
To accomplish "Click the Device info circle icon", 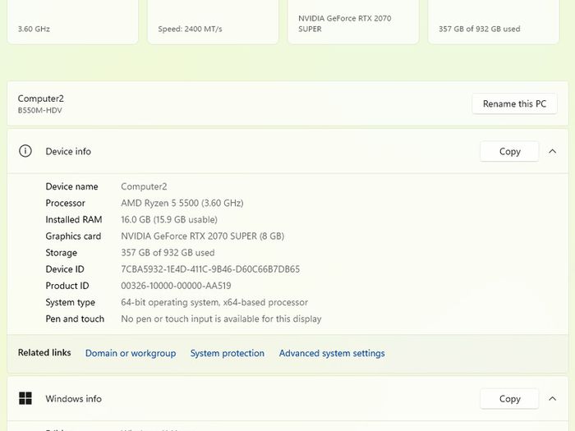I will (25, 151).
